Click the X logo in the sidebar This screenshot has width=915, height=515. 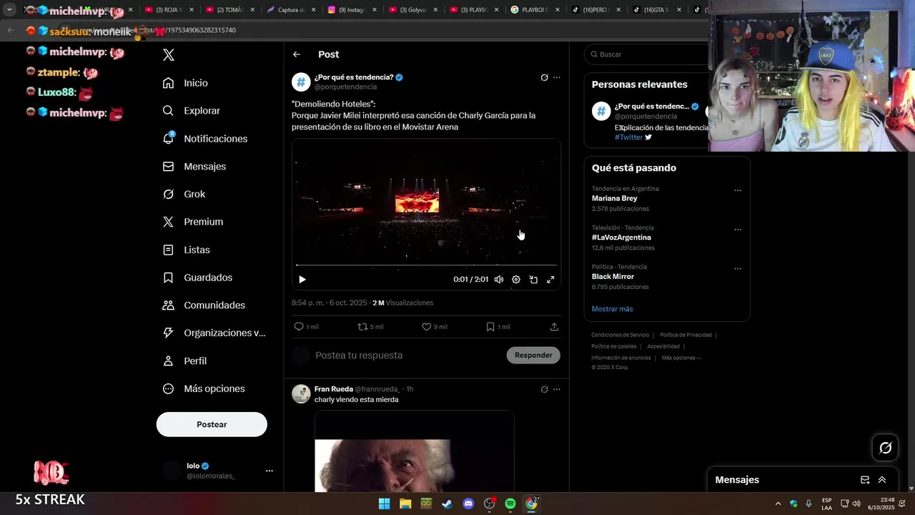pyautogui.click(x=169, y=55)
